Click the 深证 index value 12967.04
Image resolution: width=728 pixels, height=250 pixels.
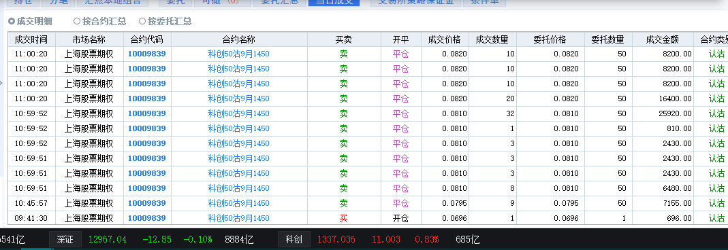107,239
